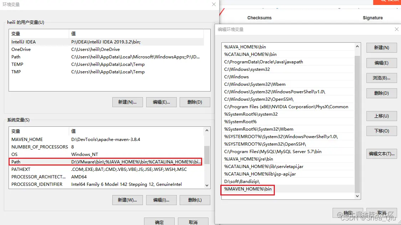Select the C:\Windows\system32 entry
The width and height of the screenshot is (401, 225).
click(288, 69)
